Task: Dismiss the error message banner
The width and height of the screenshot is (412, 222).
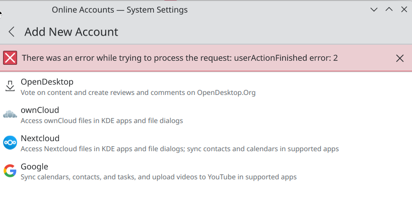Action: [400, 58]
